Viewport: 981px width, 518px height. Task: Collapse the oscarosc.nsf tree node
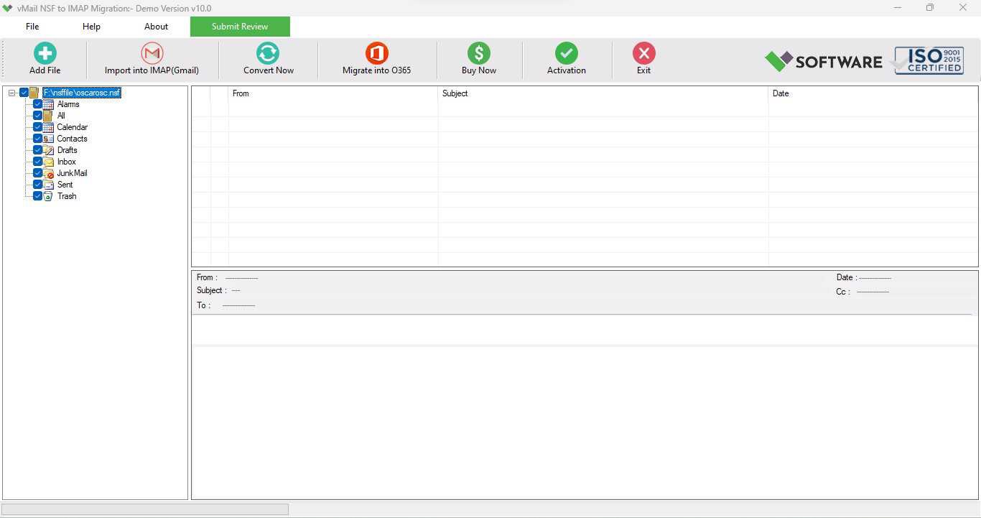coord(12,93)
